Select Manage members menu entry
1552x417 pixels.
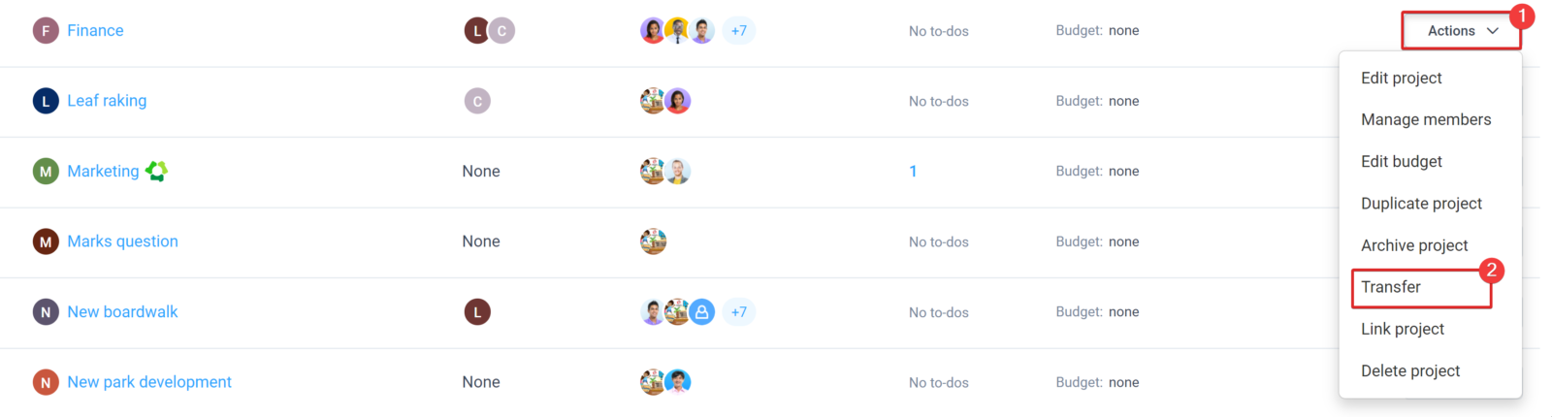(1426, 119)
